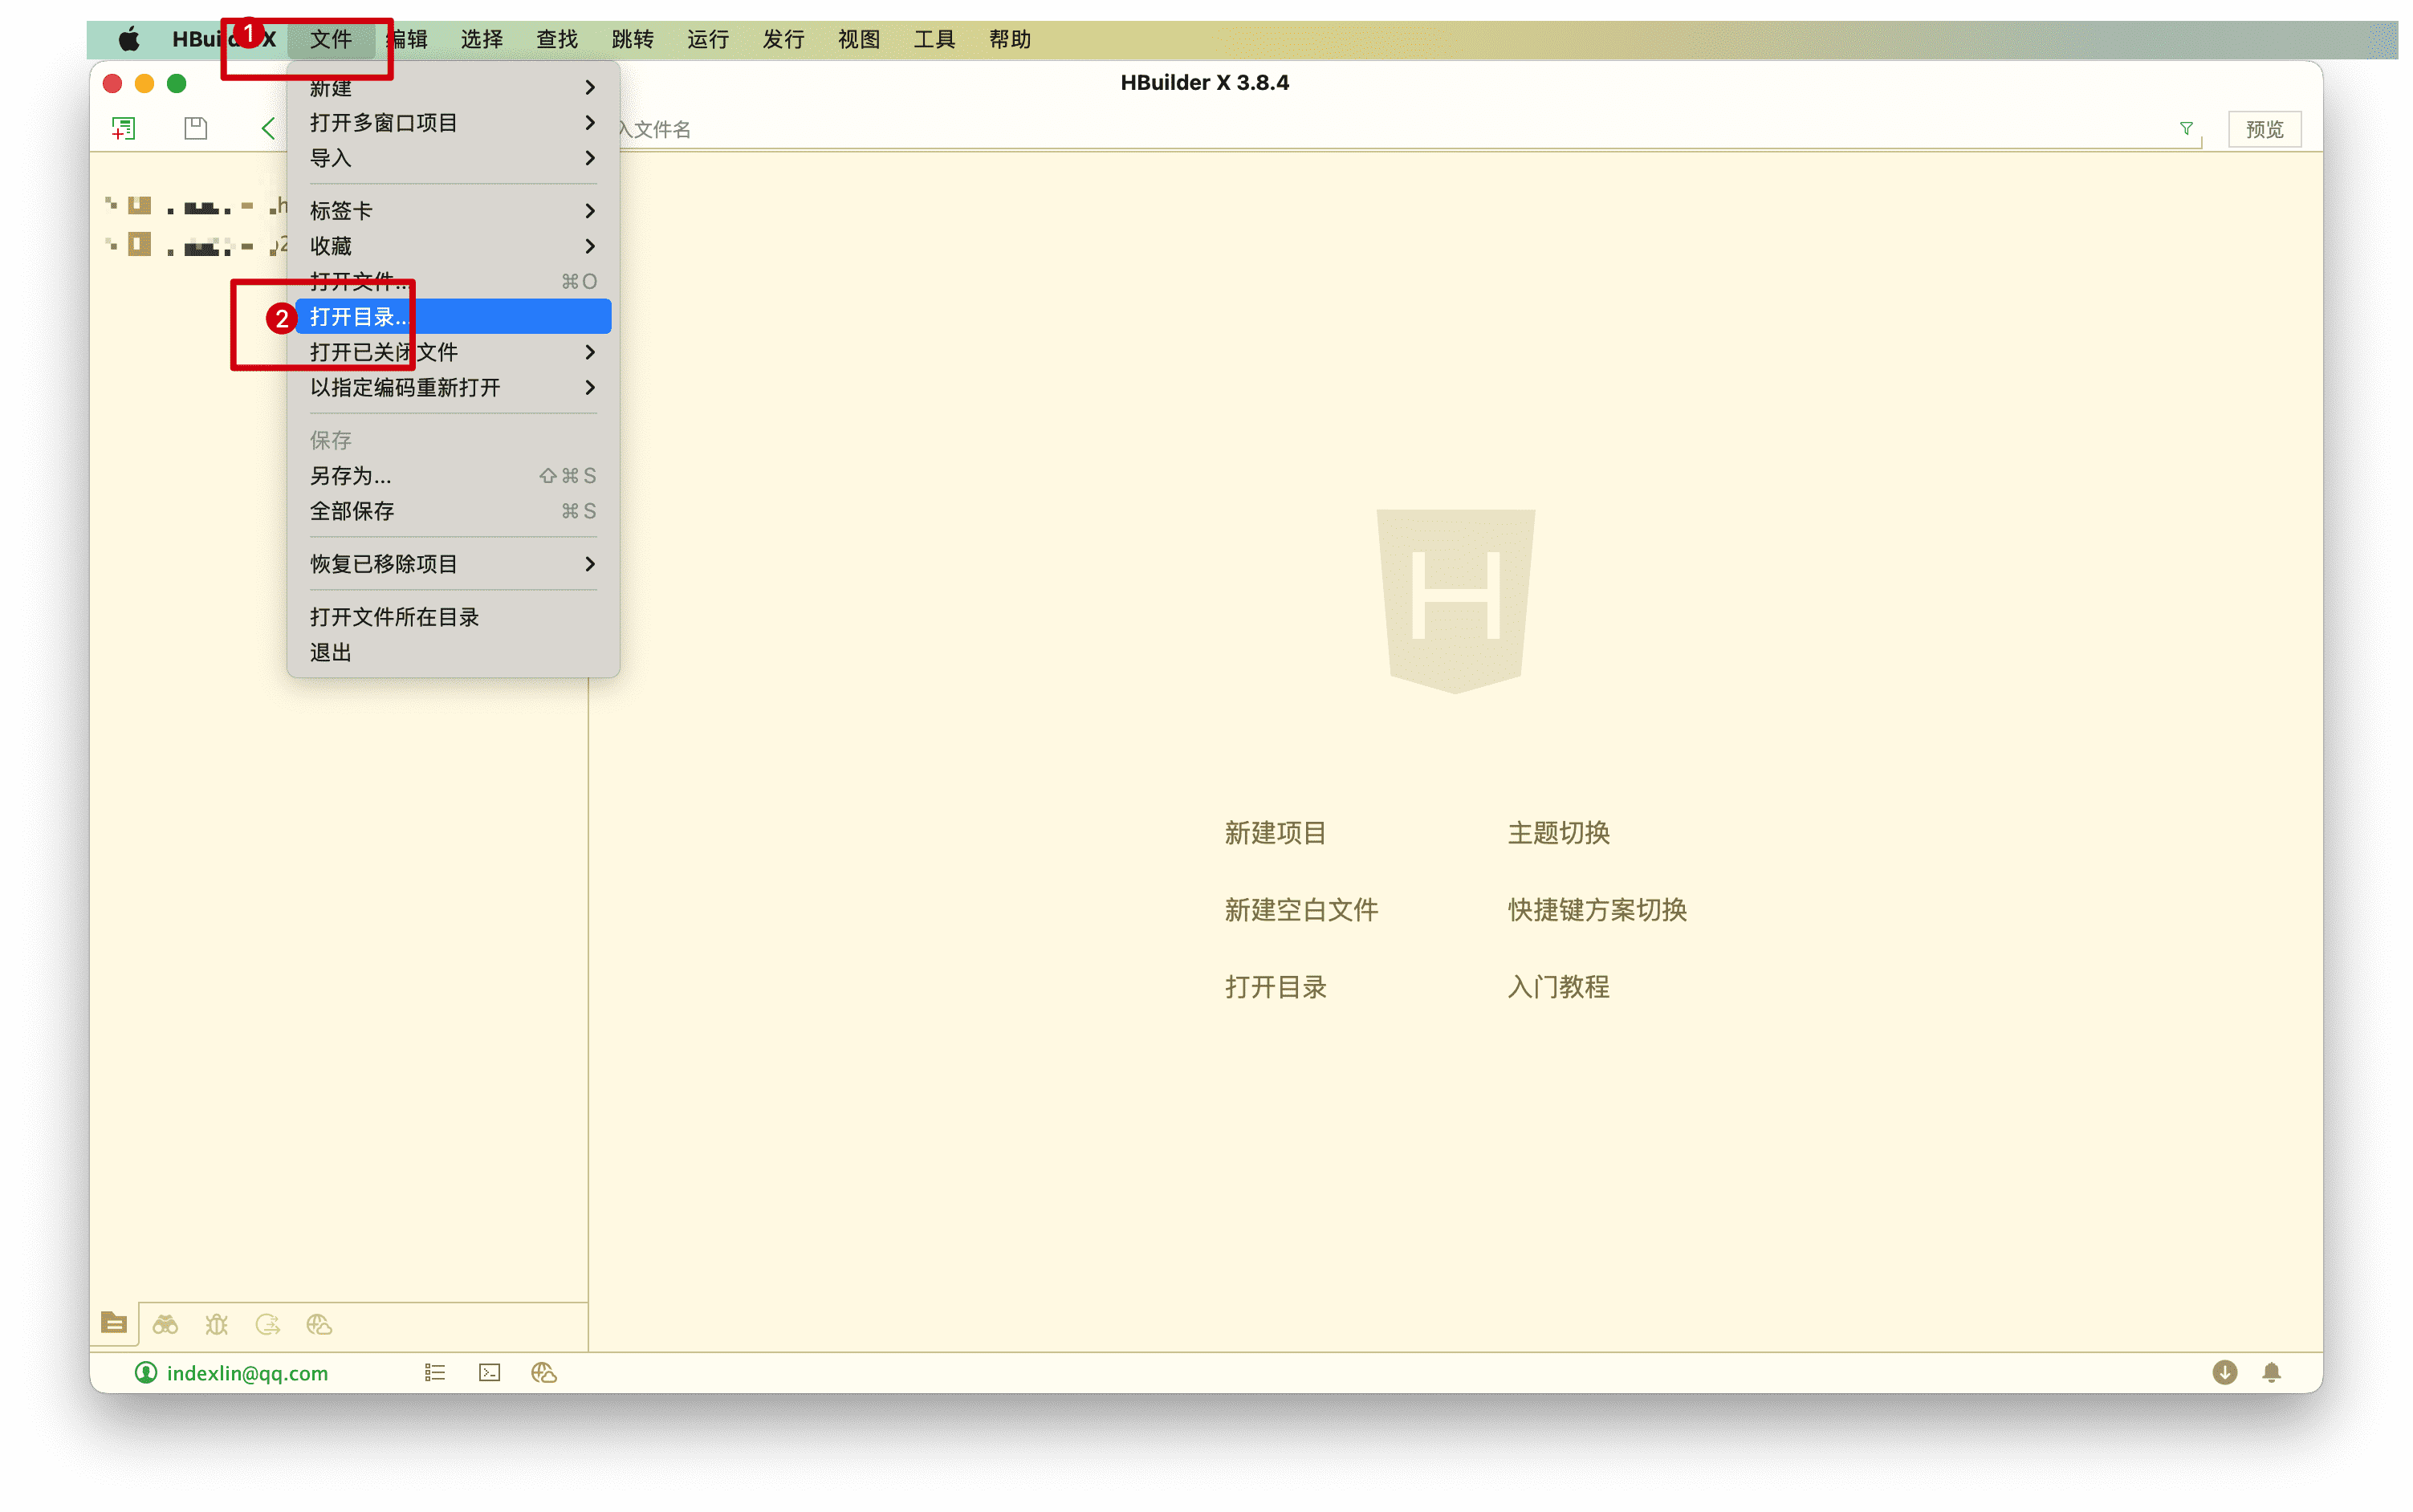Open the 视图 menu in menu bar

[859, 39]
